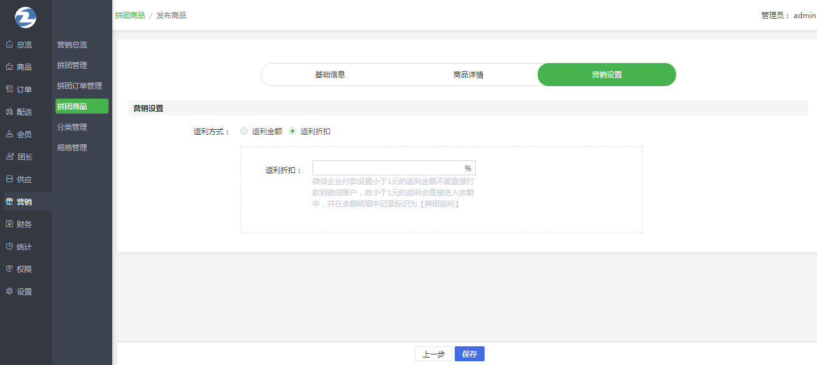Click the shield icon beside 权限

pos(9,269)
